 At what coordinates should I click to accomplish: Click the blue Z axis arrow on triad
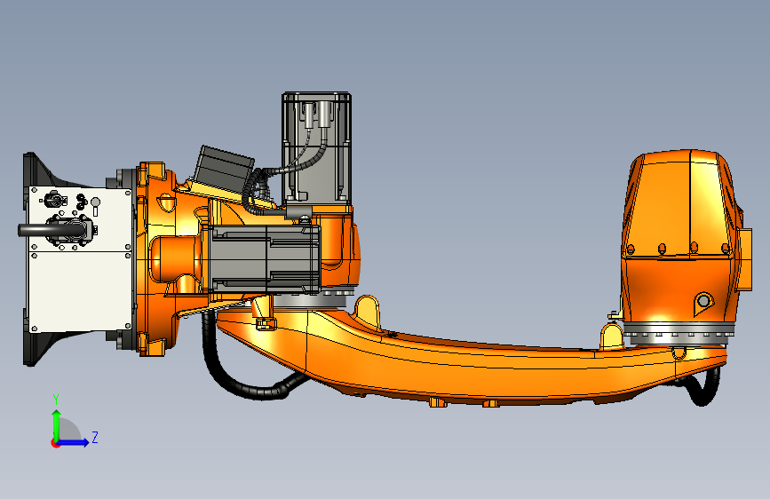pyautogui.click(x=74, y=442)
